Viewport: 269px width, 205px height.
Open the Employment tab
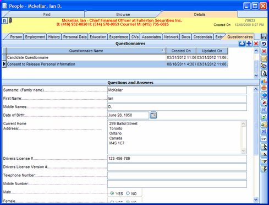tap(35, 37)
